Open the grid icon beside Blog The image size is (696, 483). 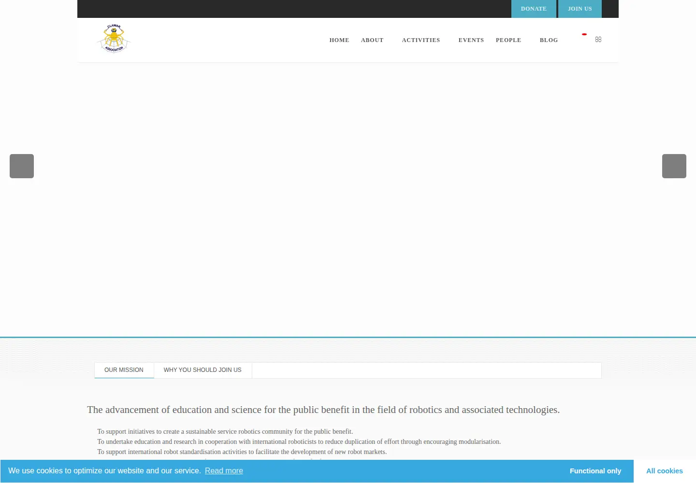tap(598, 40)
